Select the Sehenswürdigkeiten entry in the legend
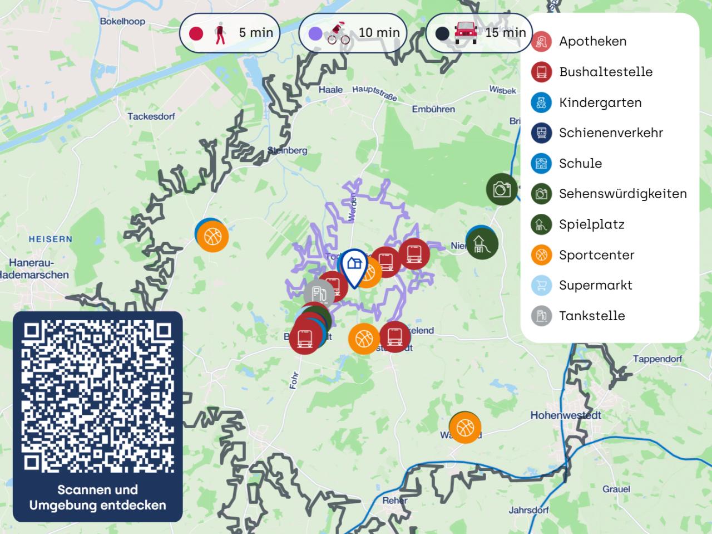This screenshot has width=712, height=534. pyautogui.click(x=622, y=194)
